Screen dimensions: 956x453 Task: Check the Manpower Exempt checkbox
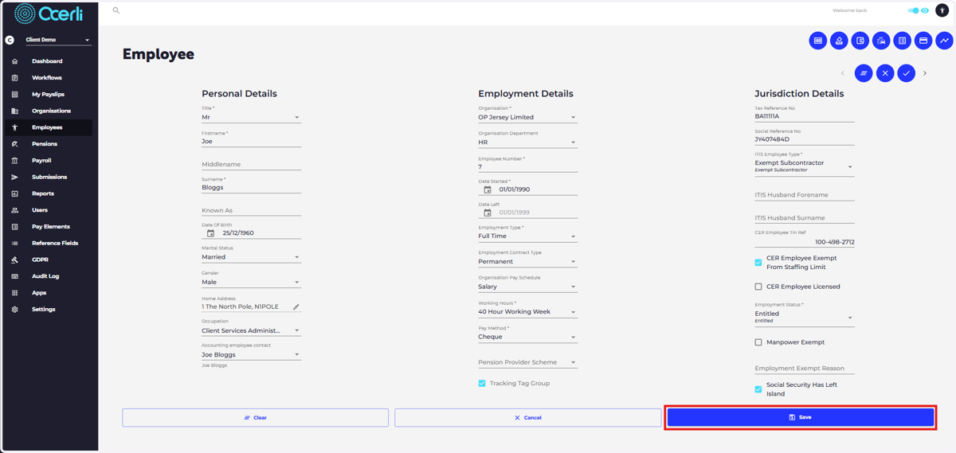(758, 342)
